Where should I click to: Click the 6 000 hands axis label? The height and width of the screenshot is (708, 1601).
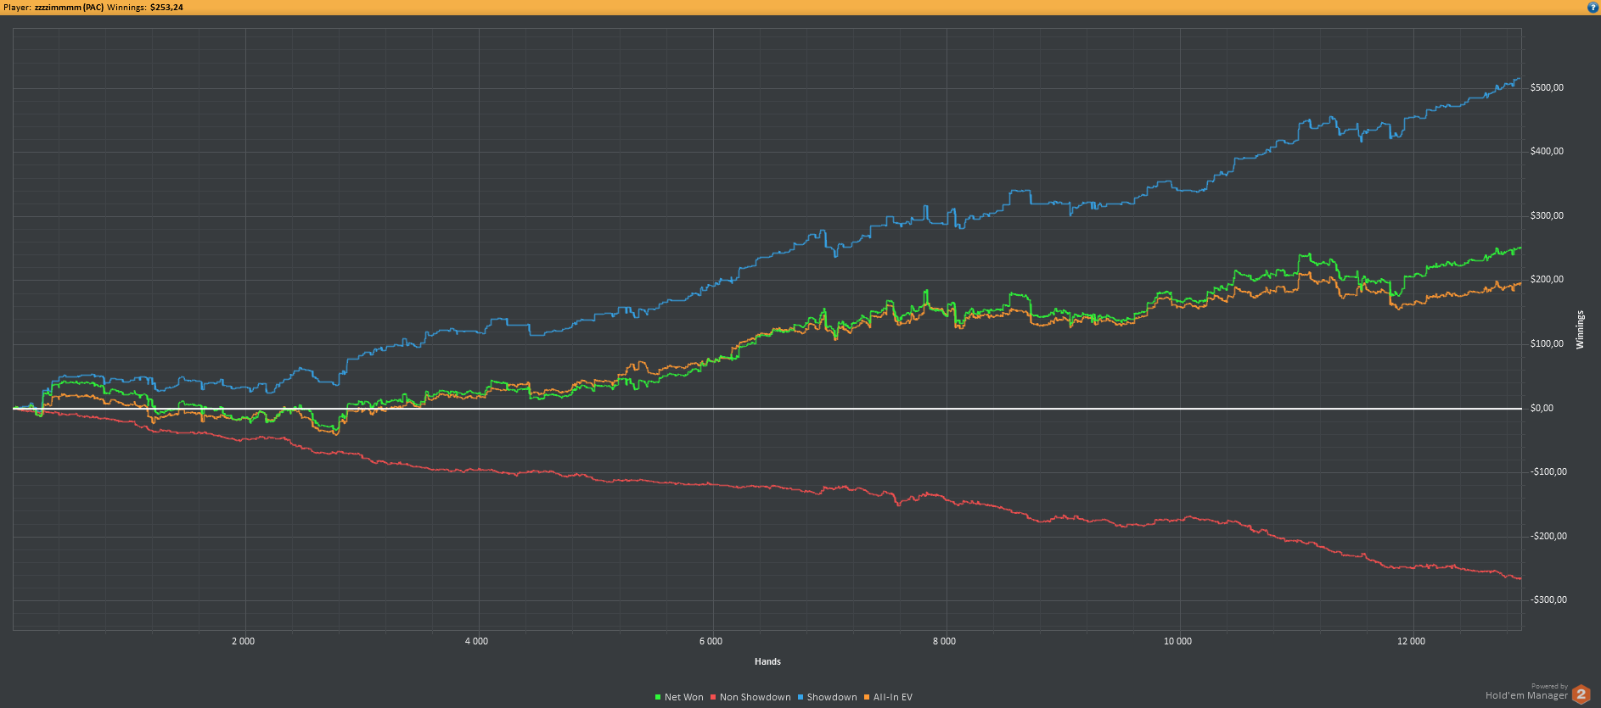pos(711,641)
